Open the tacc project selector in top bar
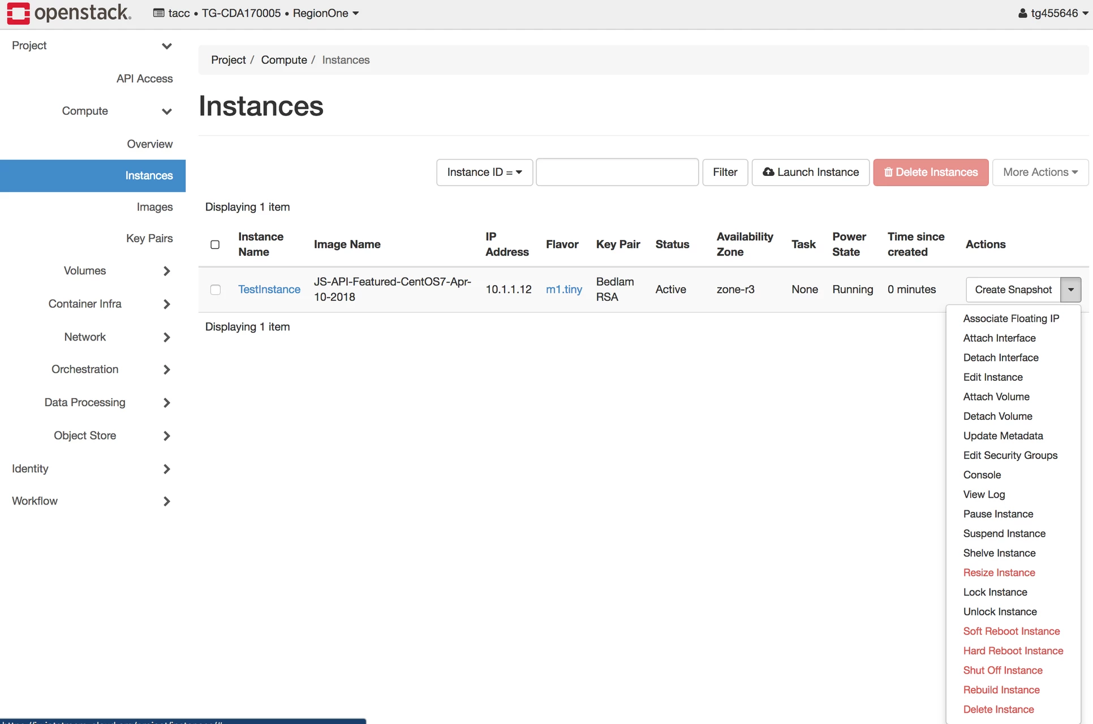 tap(256, 13)
